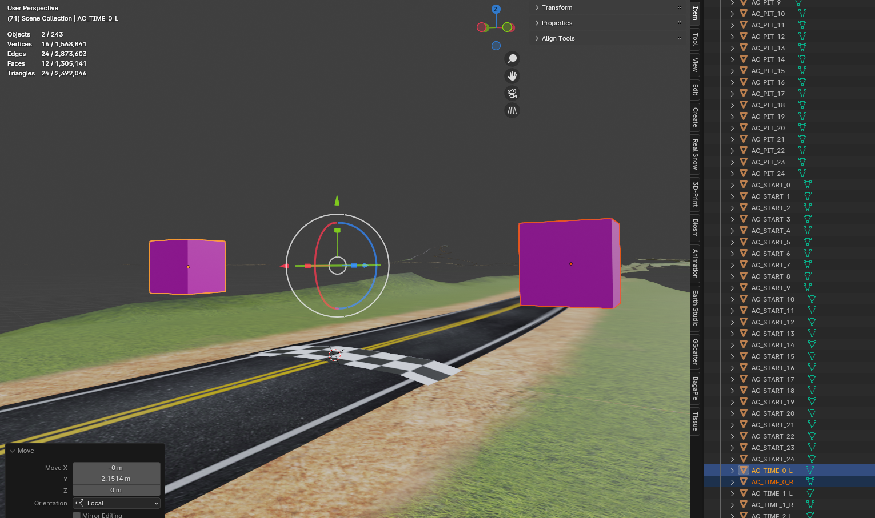This screenshot has height=518, width=875.
Task: Expand the Align Tools panel
Action: pyautogui.click(x=537, y=38)
